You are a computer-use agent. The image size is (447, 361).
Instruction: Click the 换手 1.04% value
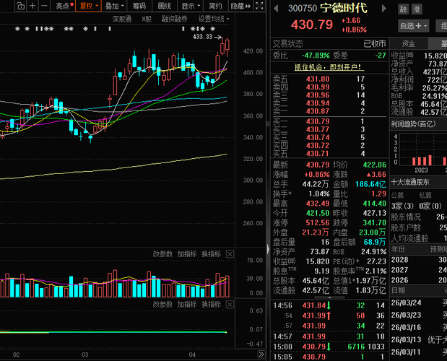[x=319, y=193]
